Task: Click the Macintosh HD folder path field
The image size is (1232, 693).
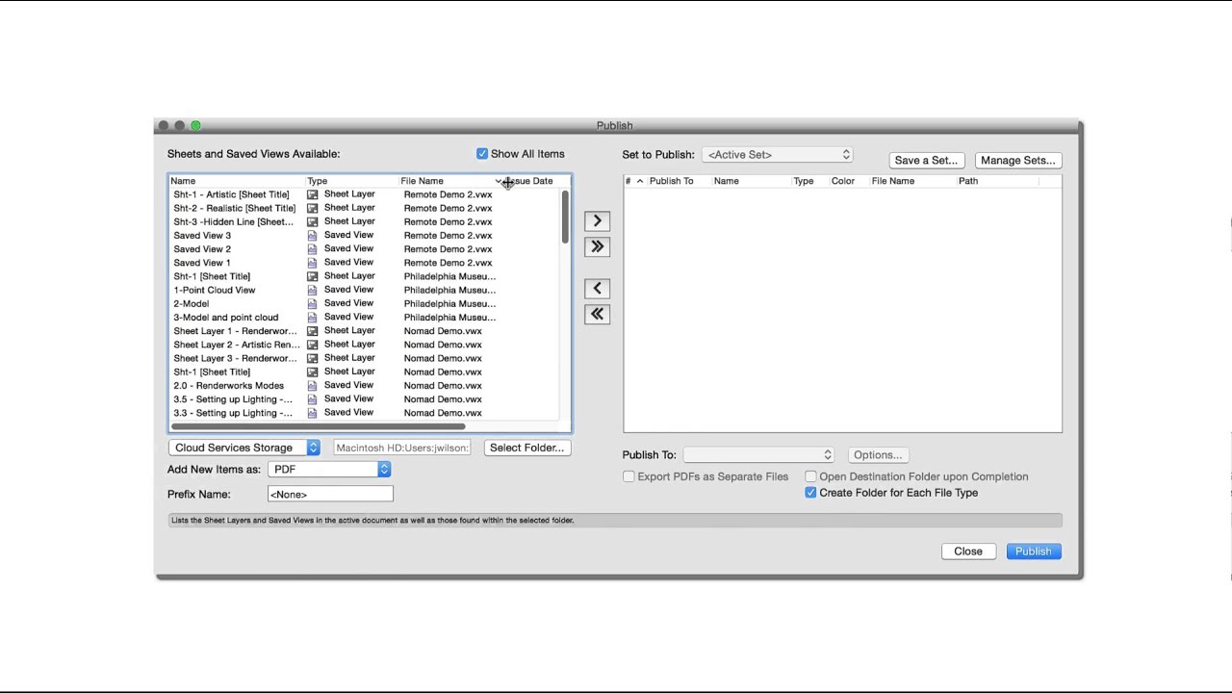Action: point(402,448)
